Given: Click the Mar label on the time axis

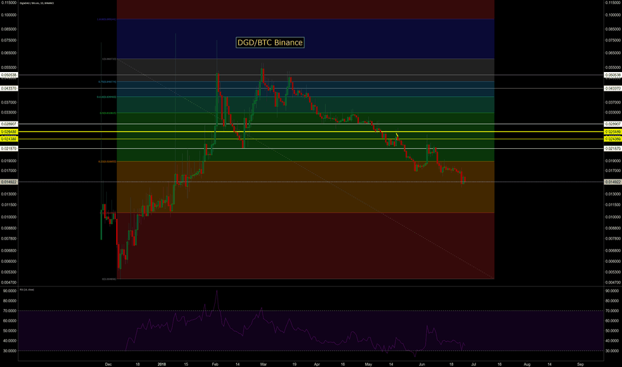Looking at the screenshot, I should 264,364.
